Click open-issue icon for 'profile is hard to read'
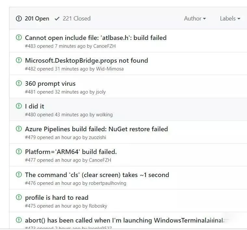Screen dimensions: 247x230 click(19, 197)
